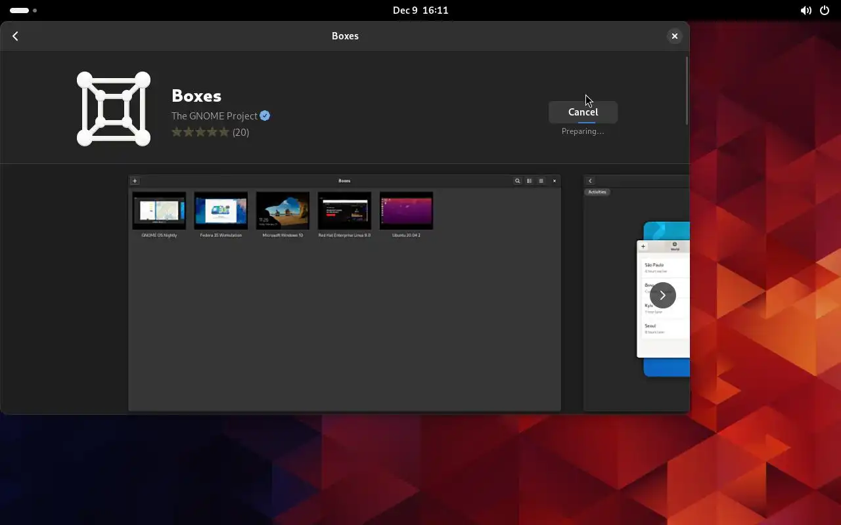Click the verified developer badge
Screen dimensions: 841x525
pos(265,115)
